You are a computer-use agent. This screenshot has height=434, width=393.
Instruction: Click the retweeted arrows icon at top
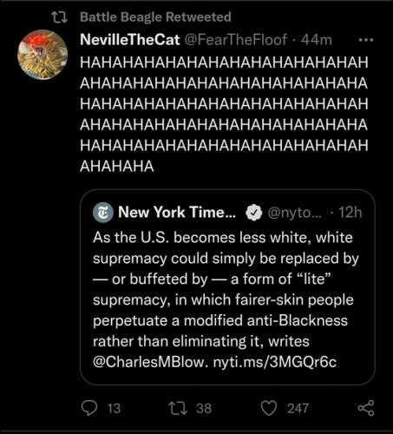(x=60, y=16)
